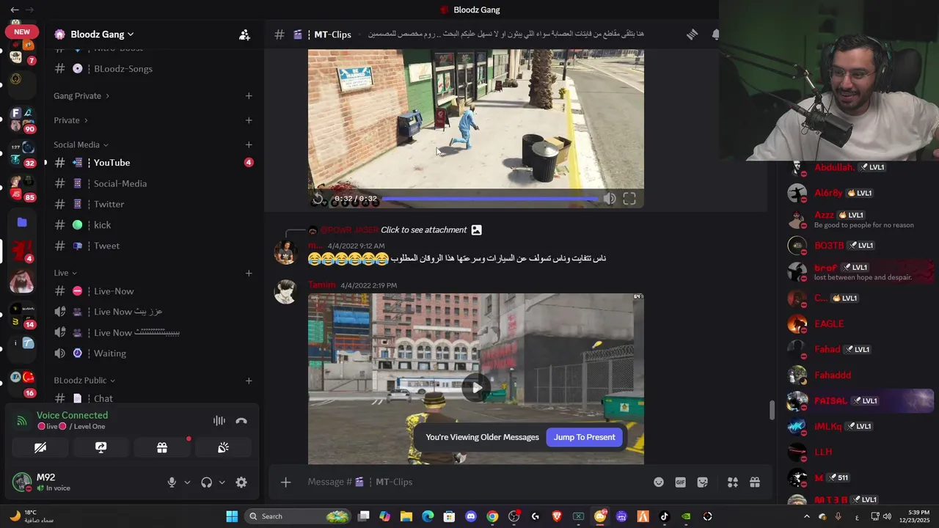Open Discord in the Windows taskbar
Screen dimensions: 939x528
coord(471,516)
